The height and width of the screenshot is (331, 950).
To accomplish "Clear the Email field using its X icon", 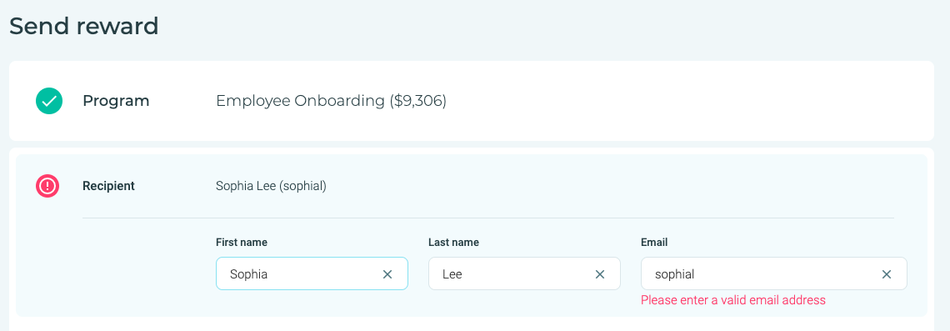I will (887, 274).
